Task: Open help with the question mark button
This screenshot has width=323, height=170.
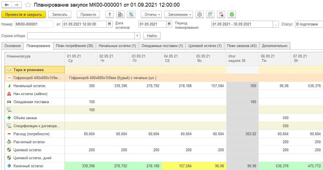Action: point(110,14)
